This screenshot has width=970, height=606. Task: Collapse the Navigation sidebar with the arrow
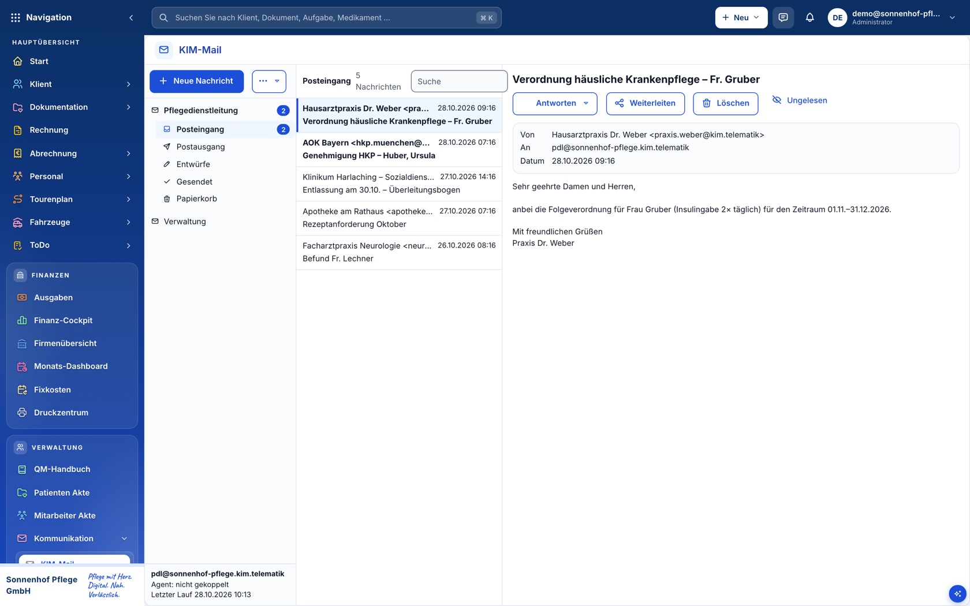coord(131,18)
